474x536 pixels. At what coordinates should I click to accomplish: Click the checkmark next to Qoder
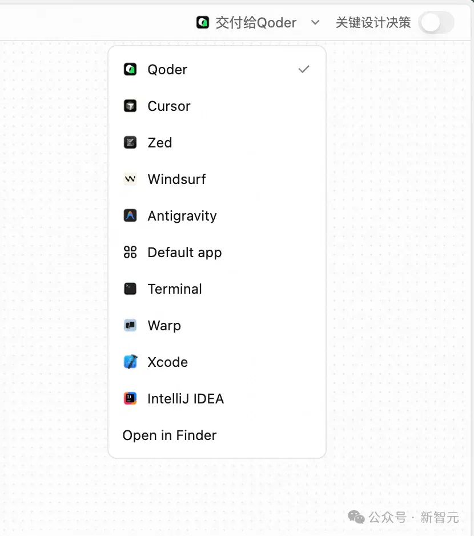pos(303,69)
